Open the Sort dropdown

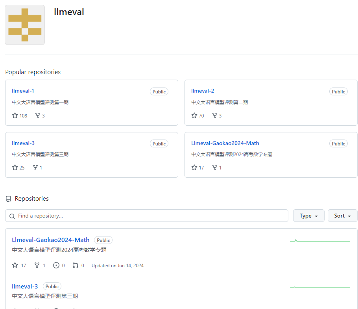tap(342, 216)
